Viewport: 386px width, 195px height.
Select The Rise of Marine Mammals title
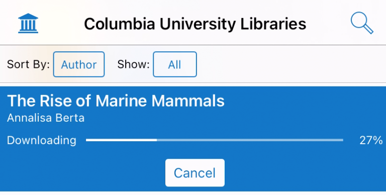coord(116,101)
